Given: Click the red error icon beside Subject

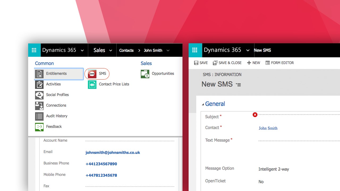Looking at the screenshot, I should 255,115.
